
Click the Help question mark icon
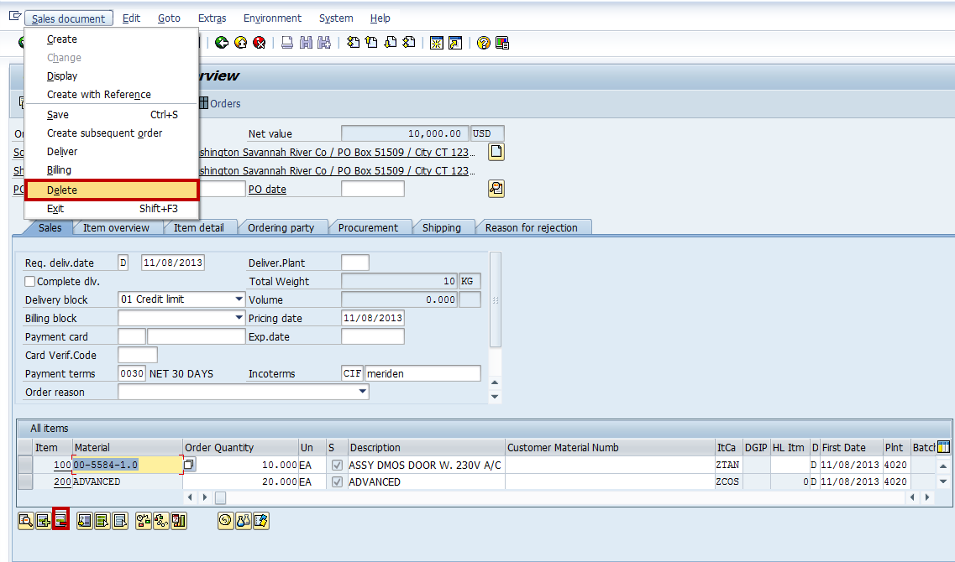click(485, 43)
